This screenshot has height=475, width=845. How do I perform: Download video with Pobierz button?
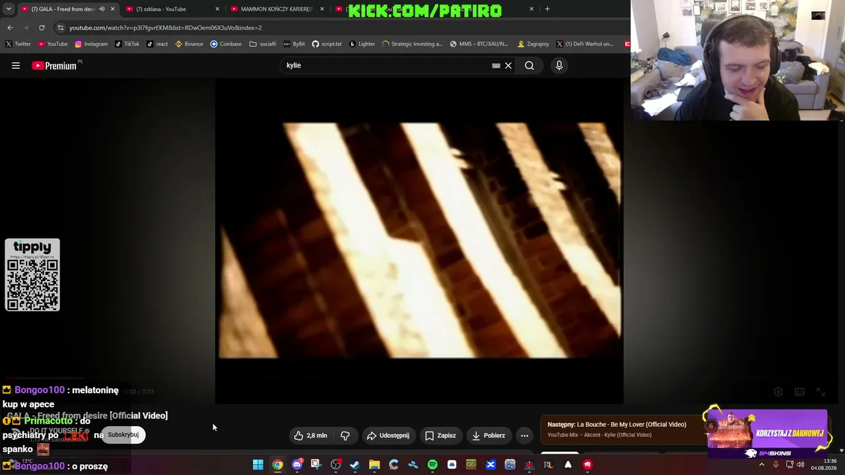489,435
